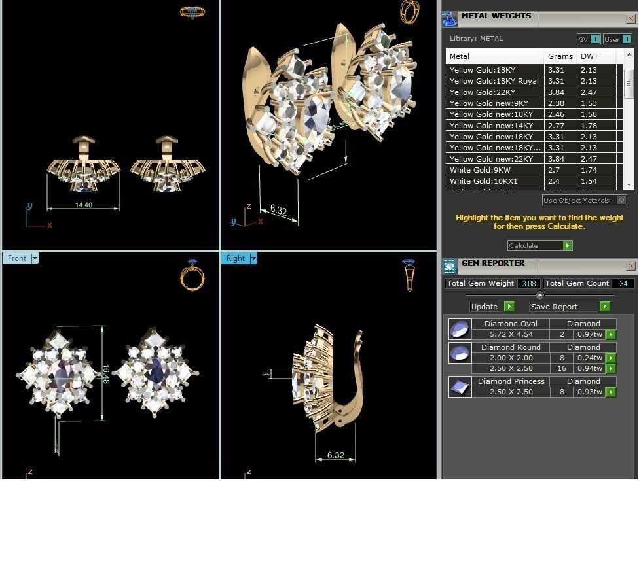Open the Right viewport dropdown

tap(253, 258)
